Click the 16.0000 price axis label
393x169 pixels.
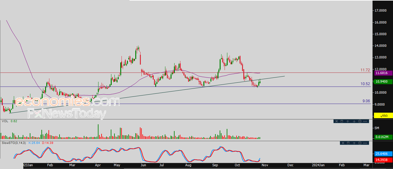pos(380,22)
